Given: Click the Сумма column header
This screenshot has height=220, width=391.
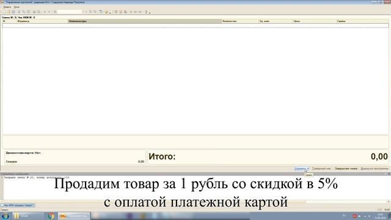Looking at the screenshot, I should 362,21.
